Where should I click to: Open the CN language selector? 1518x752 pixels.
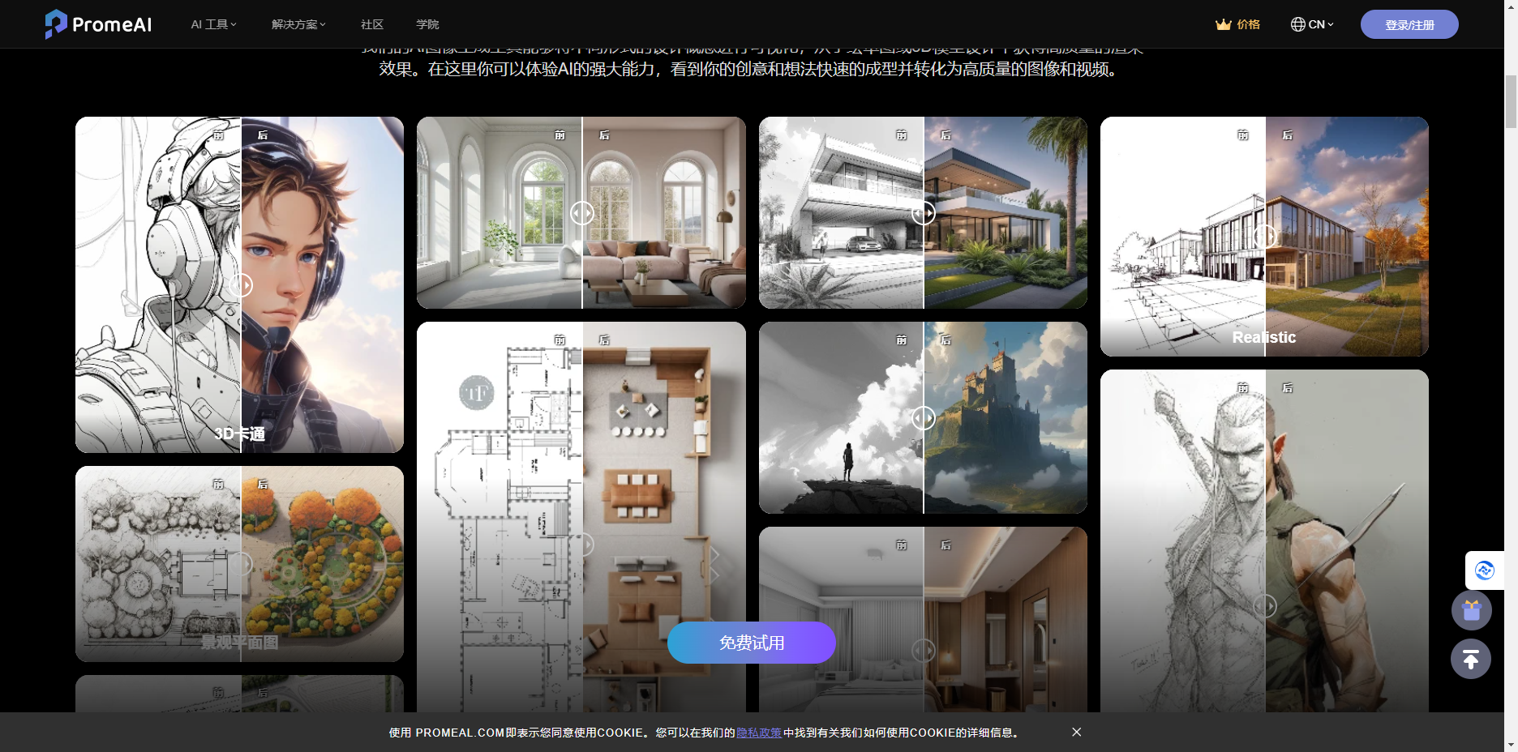1320,24
